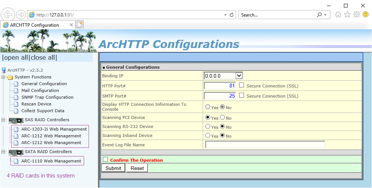Click the open all link
This screenshot has width=372, height=188.
(x=16, y=57)
